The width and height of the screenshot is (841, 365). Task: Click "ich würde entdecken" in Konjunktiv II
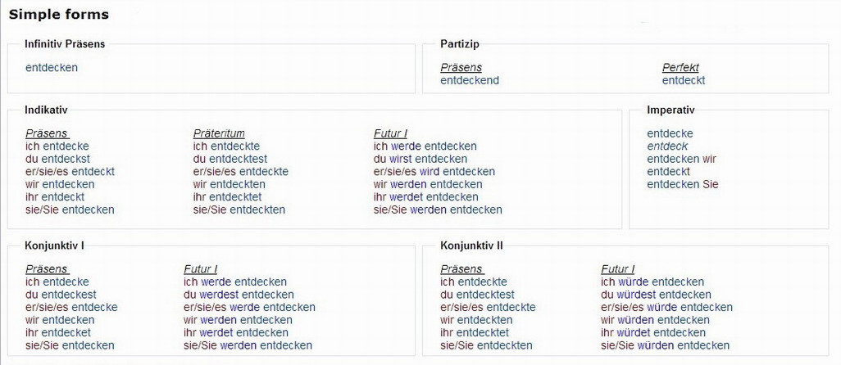[652, 282]
